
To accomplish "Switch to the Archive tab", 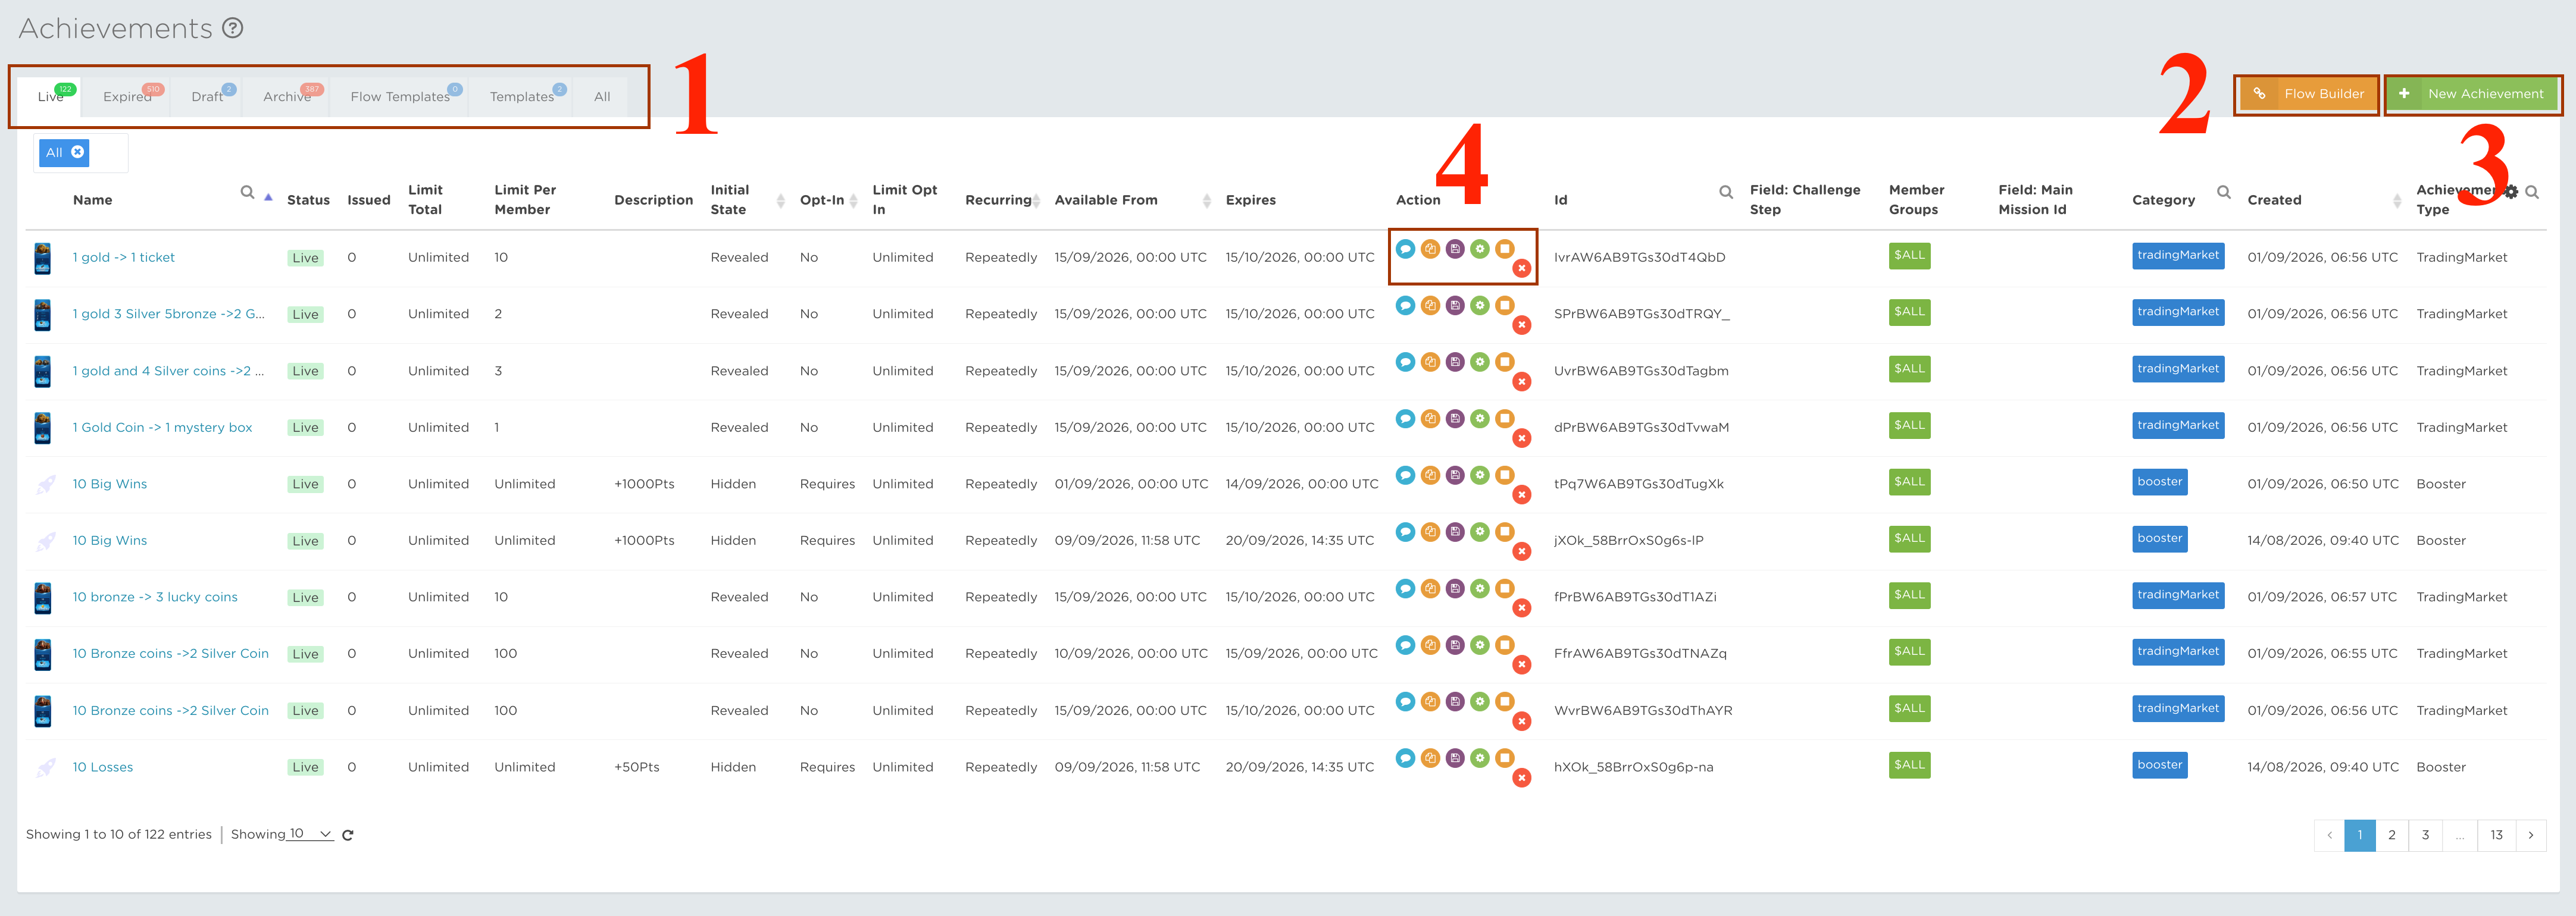I will coord(287,97).
